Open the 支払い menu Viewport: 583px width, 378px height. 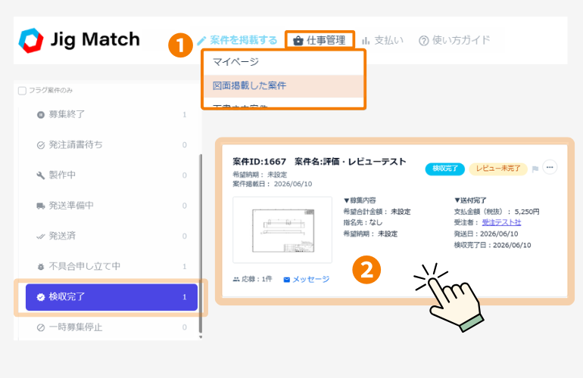382,40
